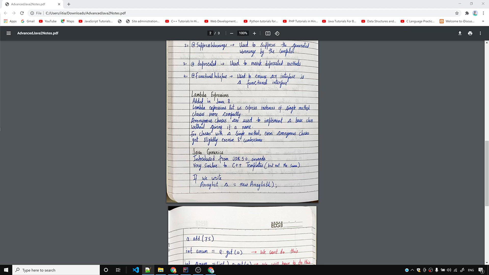Open the Web Development bookmark

point(221,21)
